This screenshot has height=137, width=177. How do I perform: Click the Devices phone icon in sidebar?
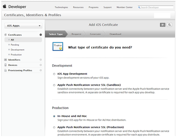5,65
